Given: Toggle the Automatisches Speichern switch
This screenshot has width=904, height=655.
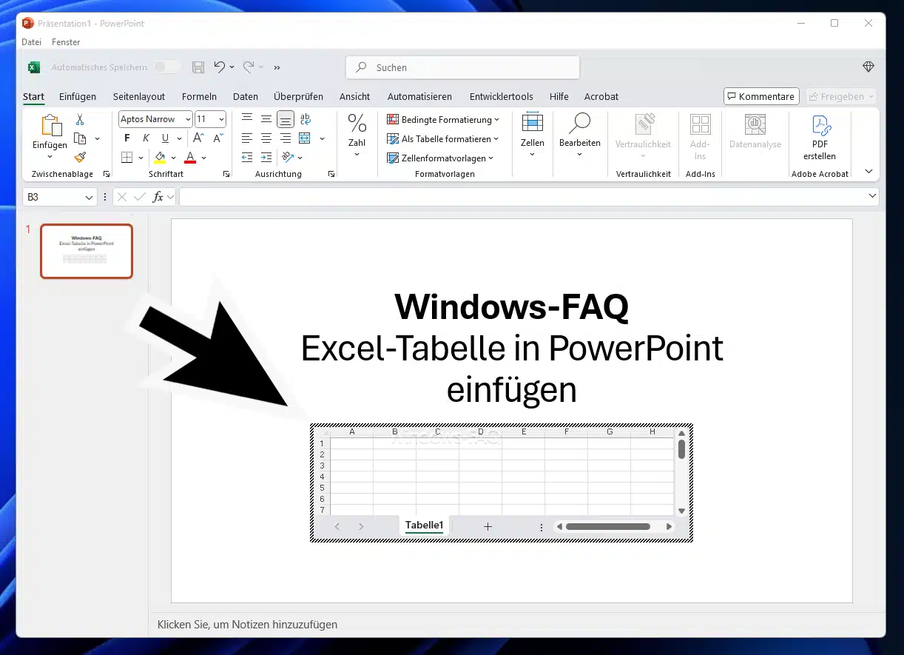Looking at the screenshot, I should coord(167,67).
